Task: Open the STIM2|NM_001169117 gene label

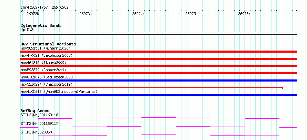Action: tap(39, 123)
